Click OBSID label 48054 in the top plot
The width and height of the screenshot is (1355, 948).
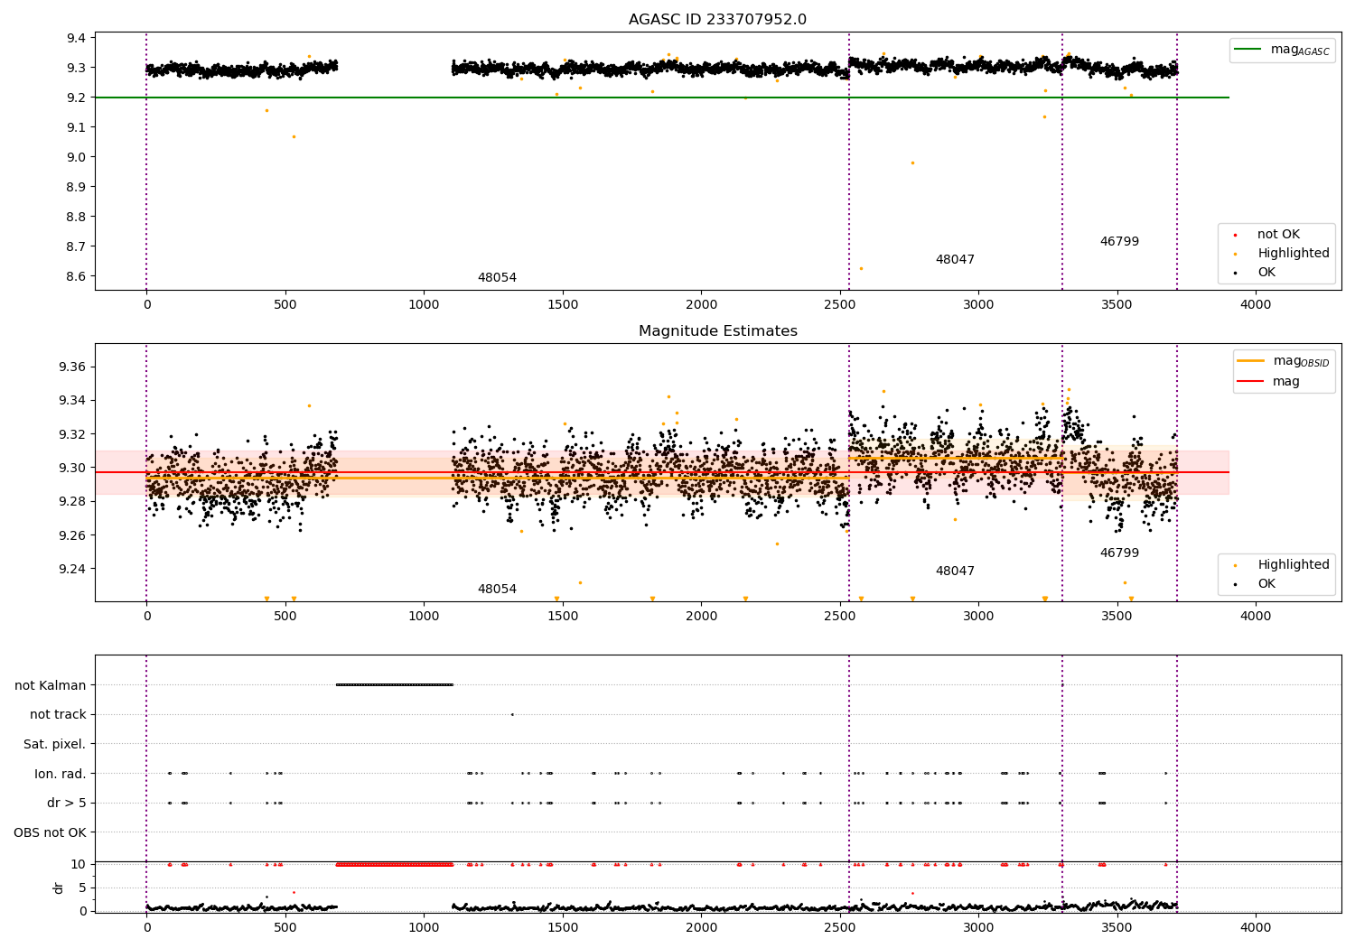(x=497, y=278)
